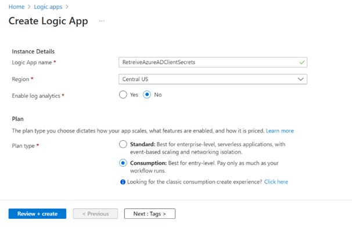Click the Instance Details heading
Screen dimensions: 352x227
click(33, 52)
